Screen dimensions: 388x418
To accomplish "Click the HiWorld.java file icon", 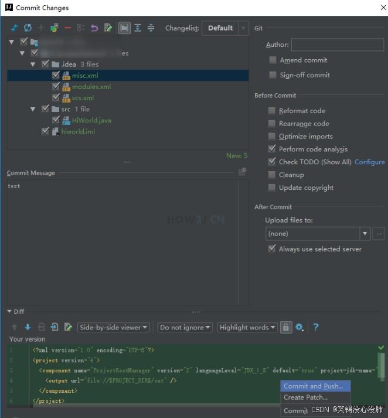I will coord(66,120).
